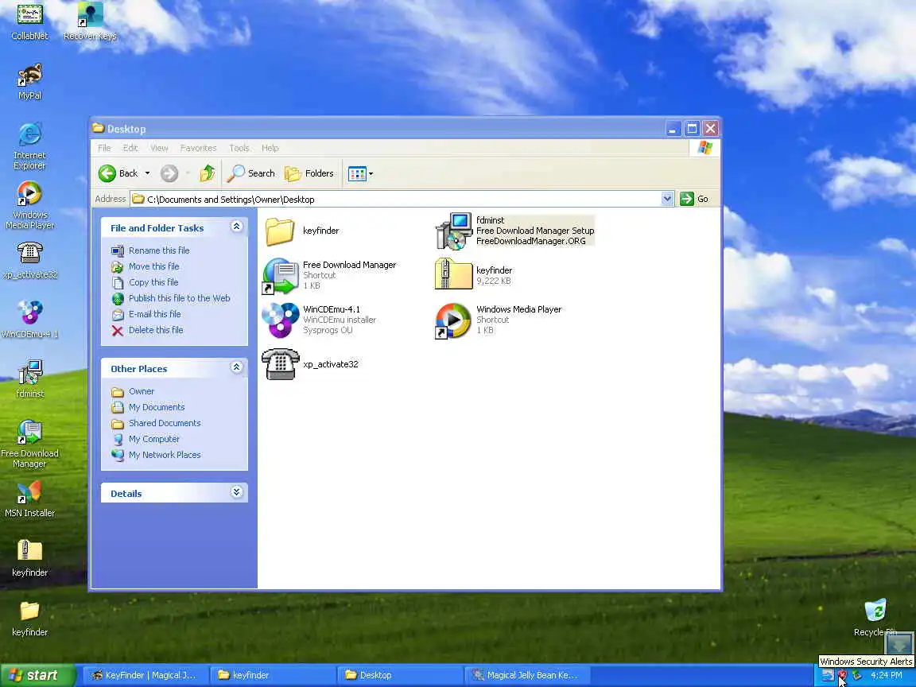The height and width of the screenshot is (687, 916).
Task: Expand the Details panel
Action: (237, 492)
